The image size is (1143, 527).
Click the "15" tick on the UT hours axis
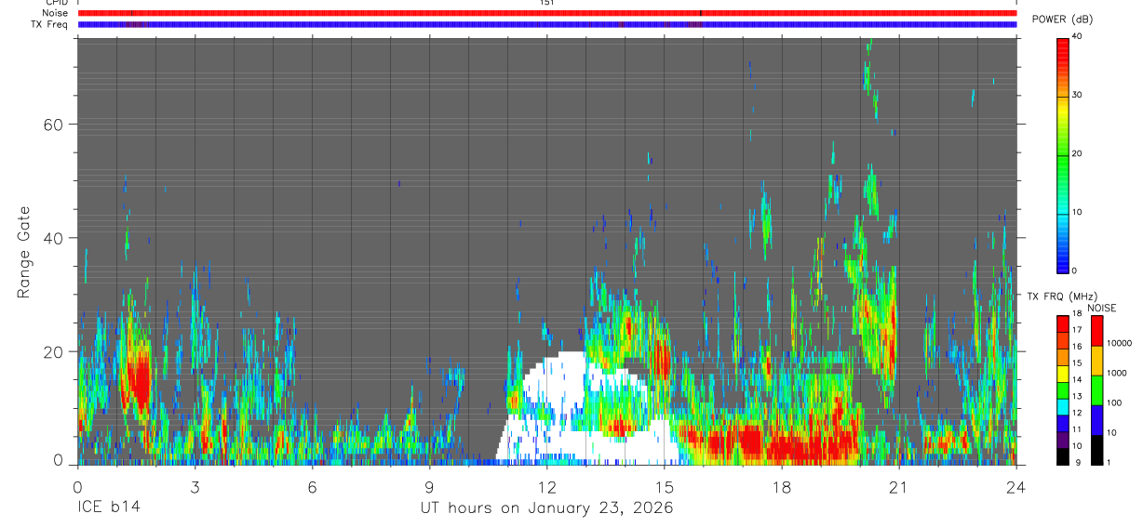click(665, 486)
